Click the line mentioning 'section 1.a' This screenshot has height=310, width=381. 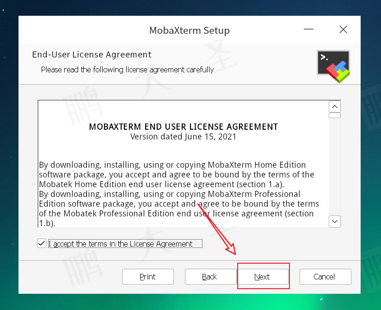pyautogui.click(x=161, y=184)
